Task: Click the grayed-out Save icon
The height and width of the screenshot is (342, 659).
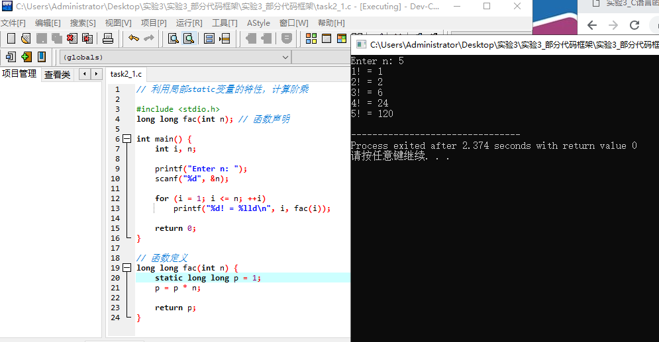Action: [41, 38]
